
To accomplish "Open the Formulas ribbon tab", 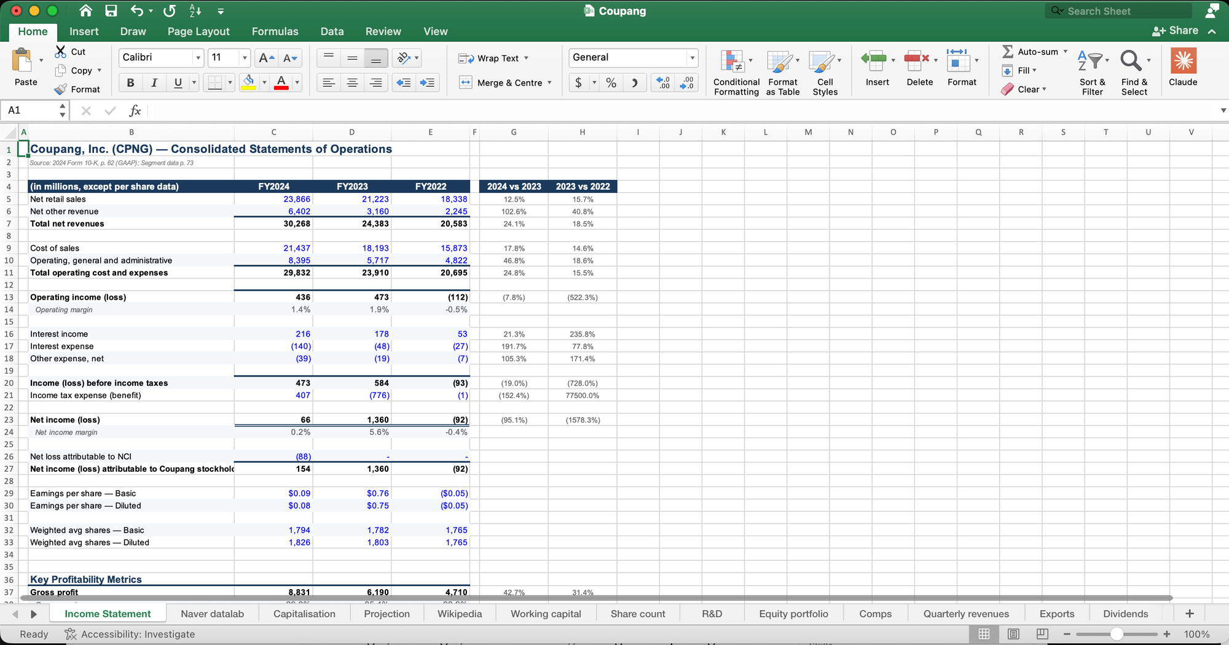I will (x=275, y=31).
